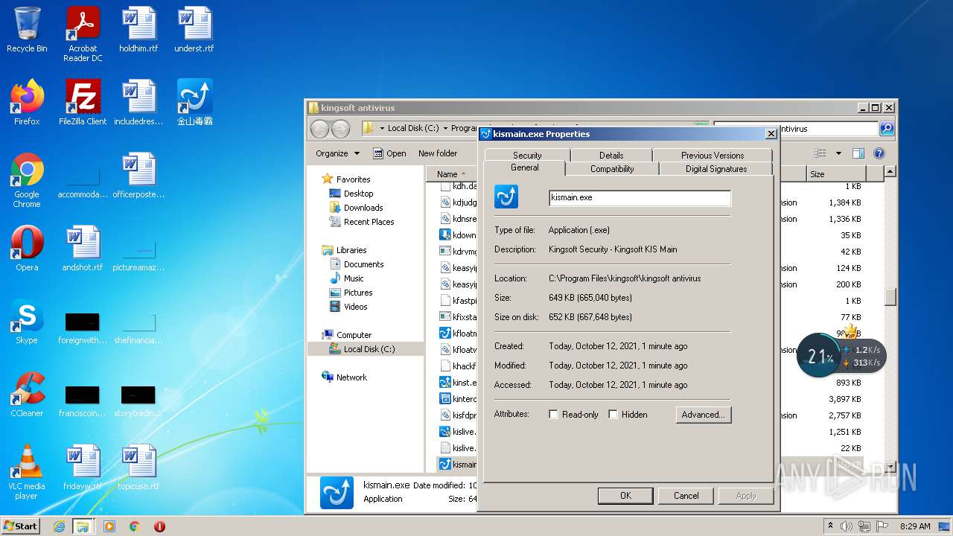
Task: Toggle the Read-only attribute checkbox
Action: (553, 415)
